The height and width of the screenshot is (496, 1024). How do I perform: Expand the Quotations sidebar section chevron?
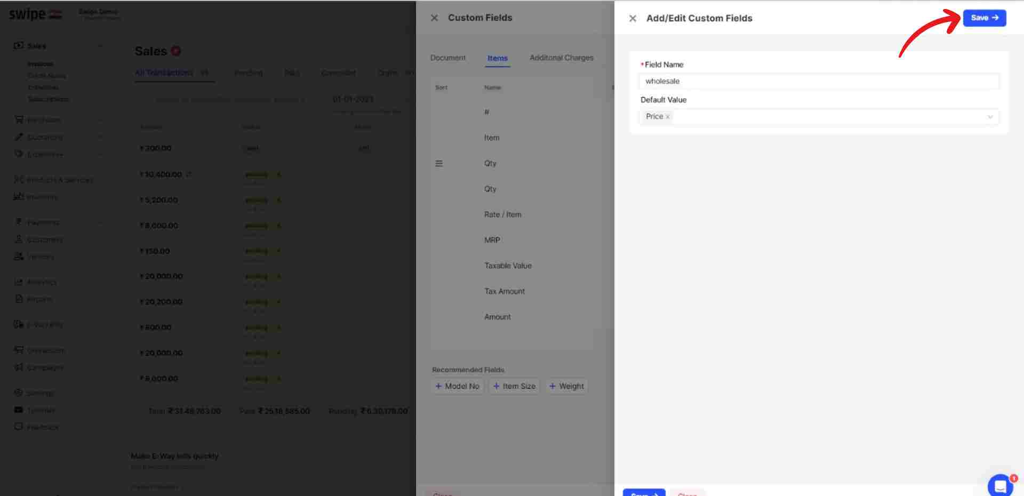[x=100, y=138]
